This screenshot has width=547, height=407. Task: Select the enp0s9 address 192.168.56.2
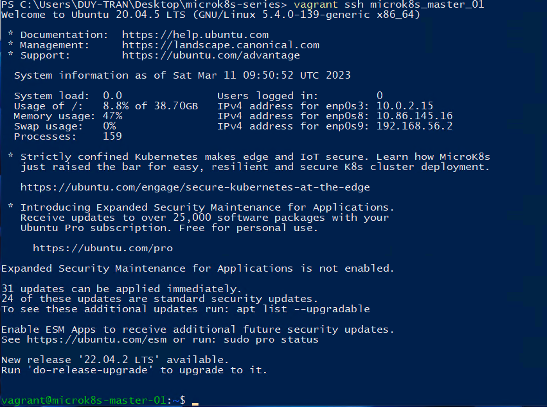414,126
